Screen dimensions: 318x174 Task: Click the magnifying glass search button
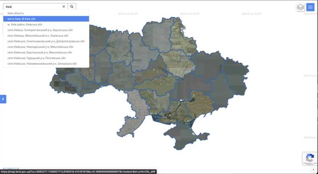point(72,7)
